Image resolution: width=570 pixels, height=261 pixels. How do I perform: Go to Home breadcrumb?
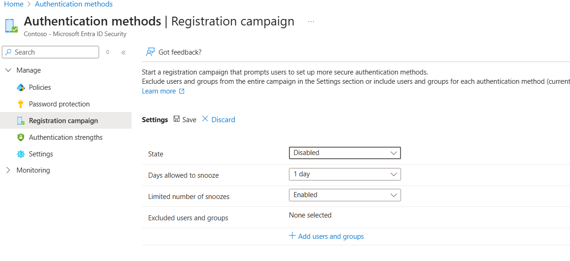tap(13, 4)
